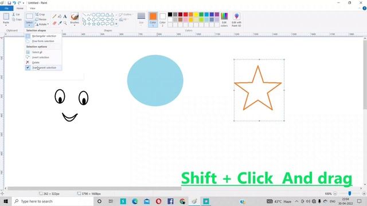Screen dimensions: 367x206
Task: Open the Windows Start menu
Action: (x=6, y=201)
